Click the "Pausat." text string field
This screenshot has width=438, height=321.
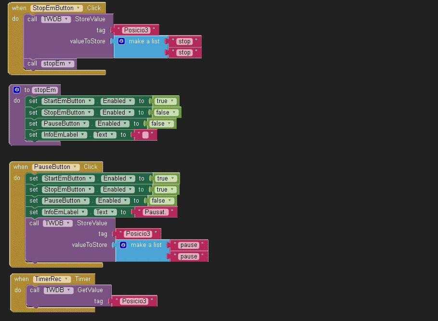click(x=155, y=212)
